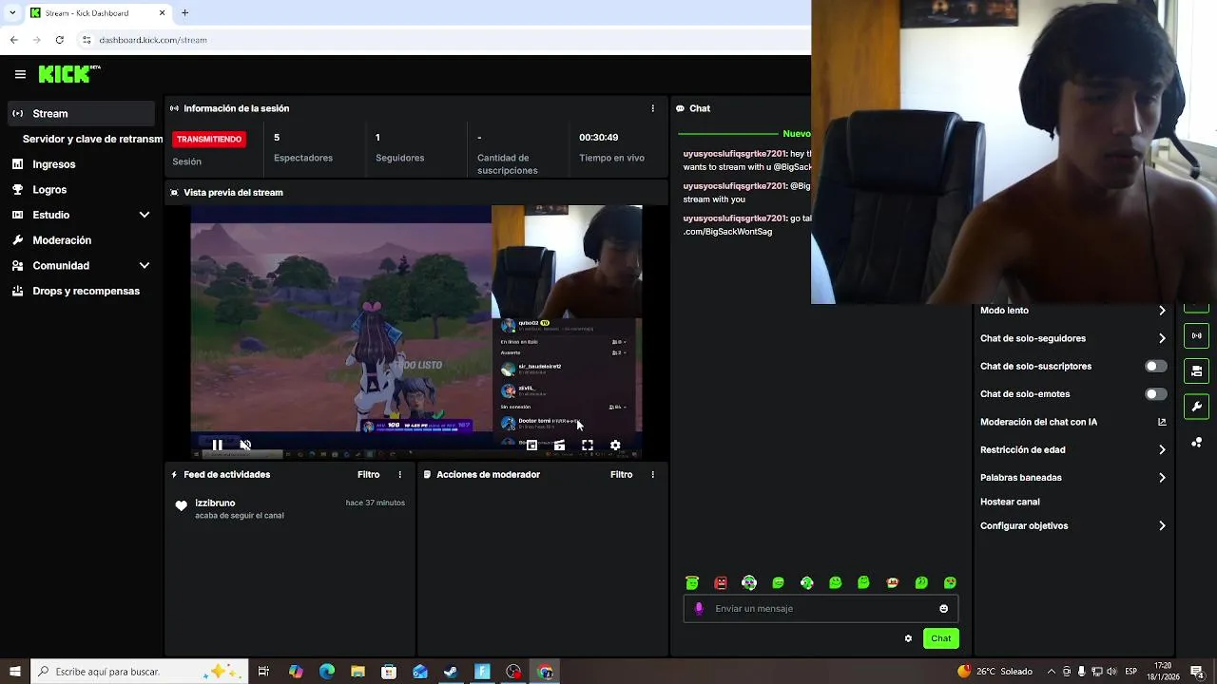Toggle mini player in the stream preview

coord(531,445)
